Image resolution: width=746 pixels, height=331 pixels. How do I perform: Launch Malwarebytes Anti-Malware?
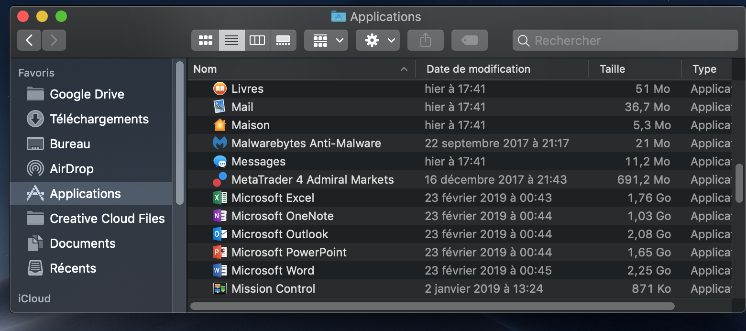click(x=306, y=143)
